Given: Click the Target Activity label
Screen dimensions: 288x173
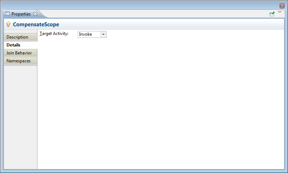Looking at the screenshot, I should pos(54,34).
